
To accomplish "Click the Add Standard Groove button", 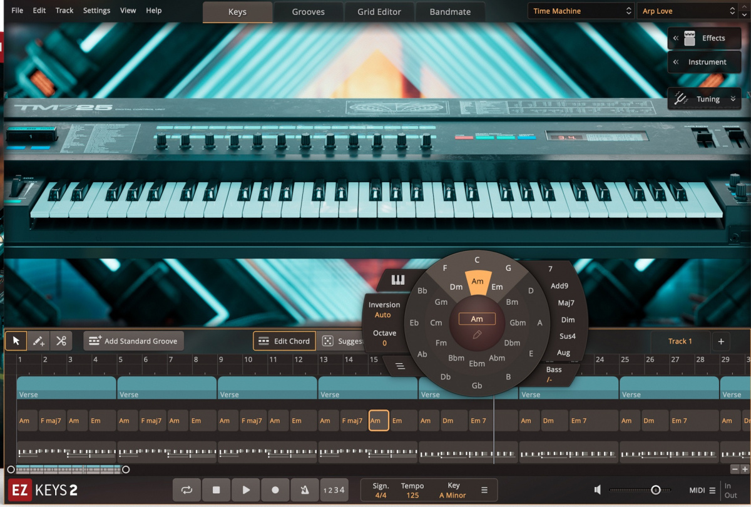I will click(133, 341).
